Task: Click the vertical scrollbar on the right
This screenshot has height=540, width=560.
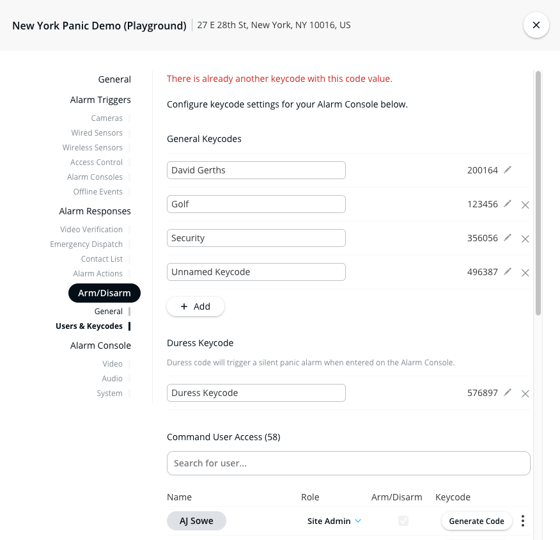Action: 538,192
